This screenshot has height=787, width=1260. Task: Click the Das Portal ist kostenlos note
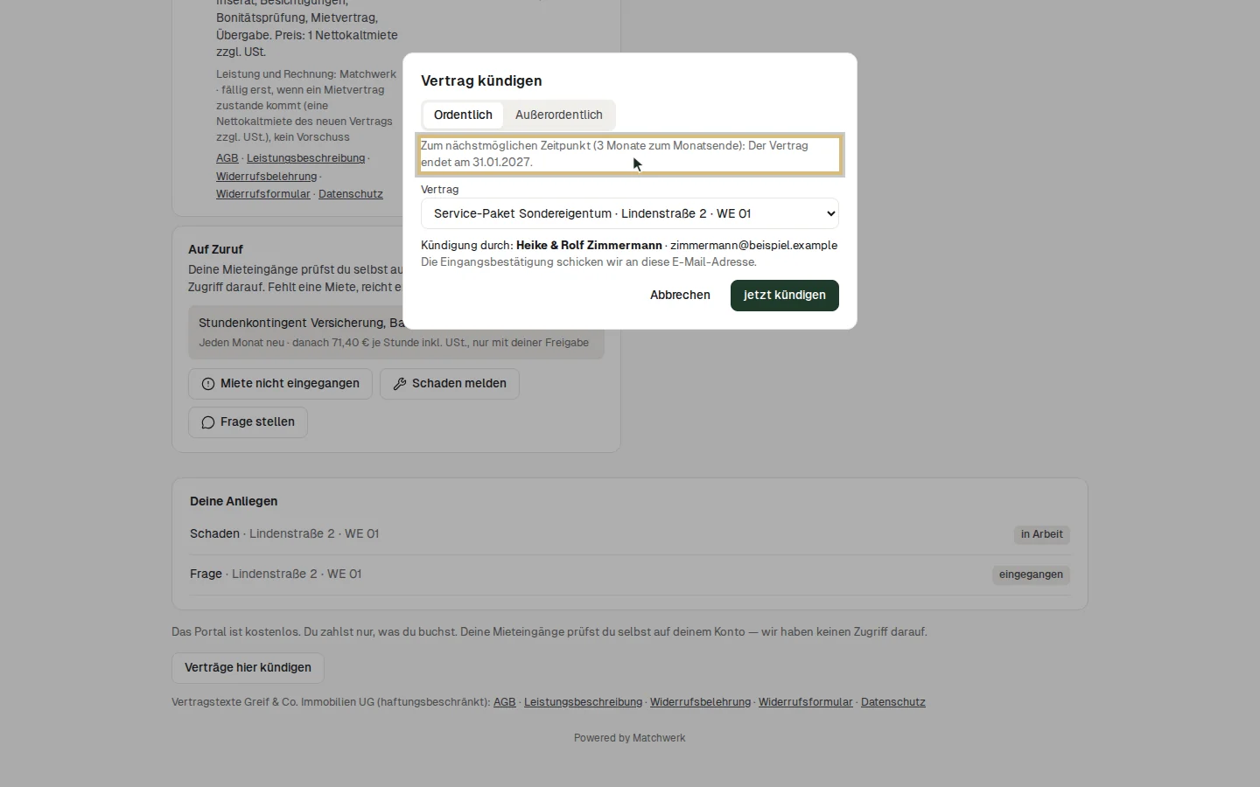(549, 632)
